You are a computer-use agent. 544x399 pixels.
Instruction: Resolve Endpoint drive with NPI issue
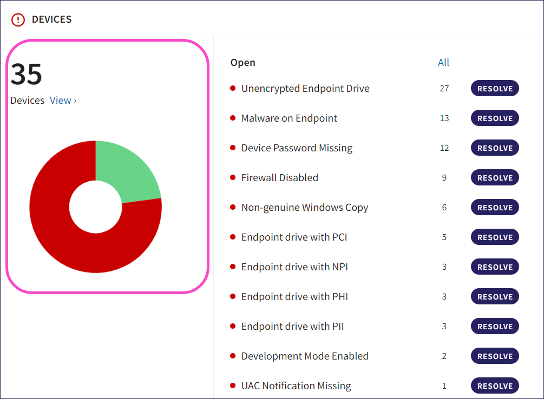click(x=495, y=267)
